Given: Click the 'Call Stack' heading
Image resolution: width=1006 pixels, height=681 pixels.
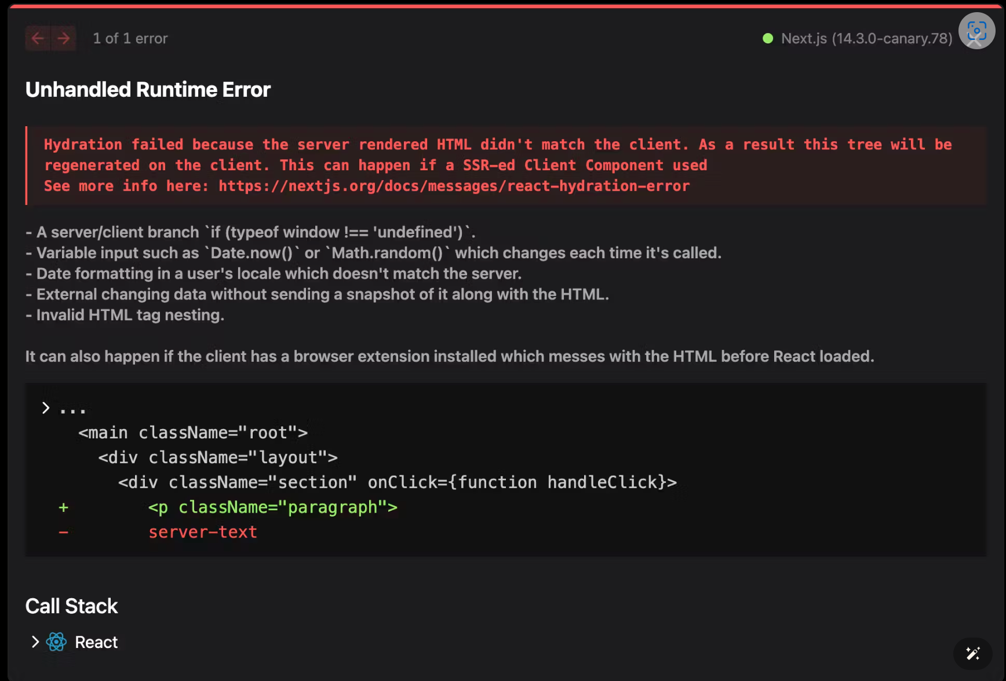Looking at the screenshot, I should pyautogui.click(x=71, y=606).
